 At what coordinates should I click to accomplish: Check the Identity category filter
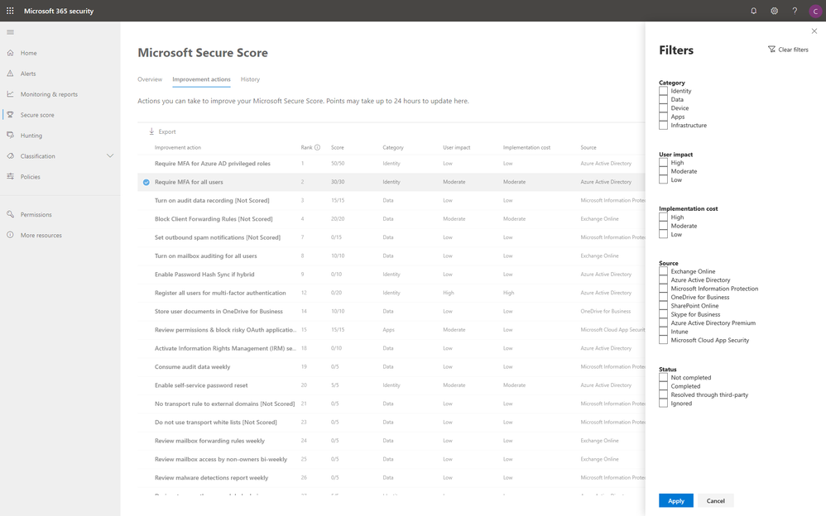pos(663,91)
